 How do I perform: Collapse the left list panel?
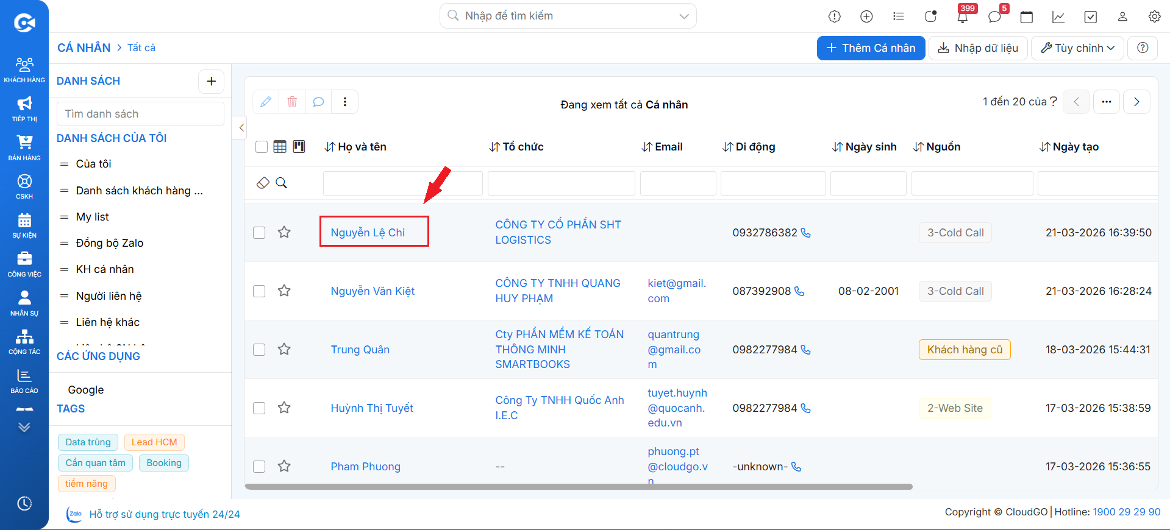pos(241,127)
